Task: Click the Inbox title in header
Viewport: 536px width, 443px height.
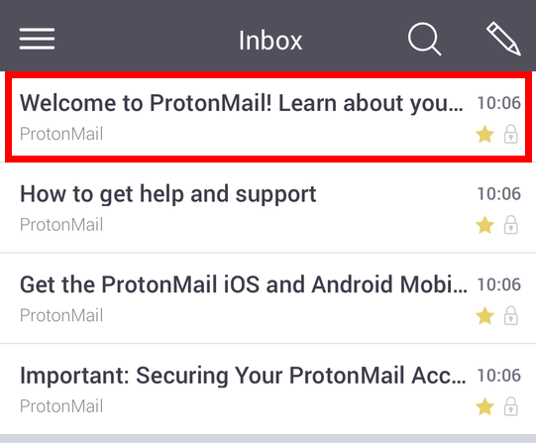Action: click(x=270, y=41)
